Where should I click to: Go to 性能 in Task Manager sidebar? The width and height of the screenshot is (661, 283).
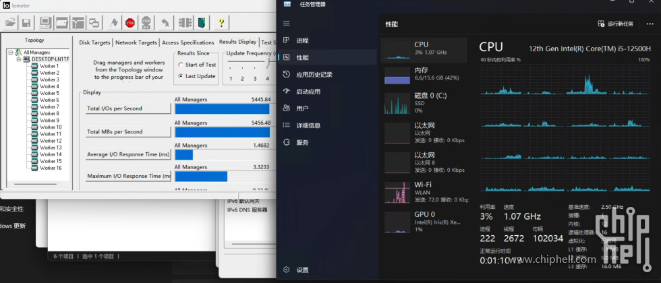327,57
